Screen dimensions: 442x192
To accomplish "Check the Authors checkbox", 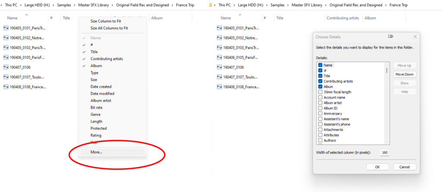I will pos(320,141).
